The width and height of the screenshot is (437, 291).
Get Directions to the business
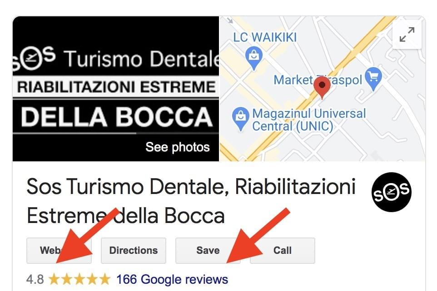point(134,250)
